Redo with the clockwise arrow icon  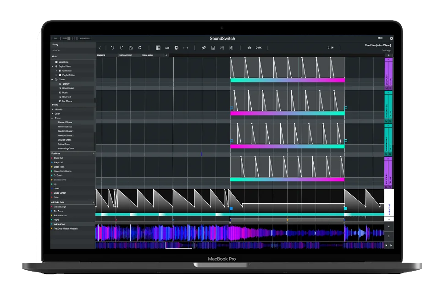point(122,48)
